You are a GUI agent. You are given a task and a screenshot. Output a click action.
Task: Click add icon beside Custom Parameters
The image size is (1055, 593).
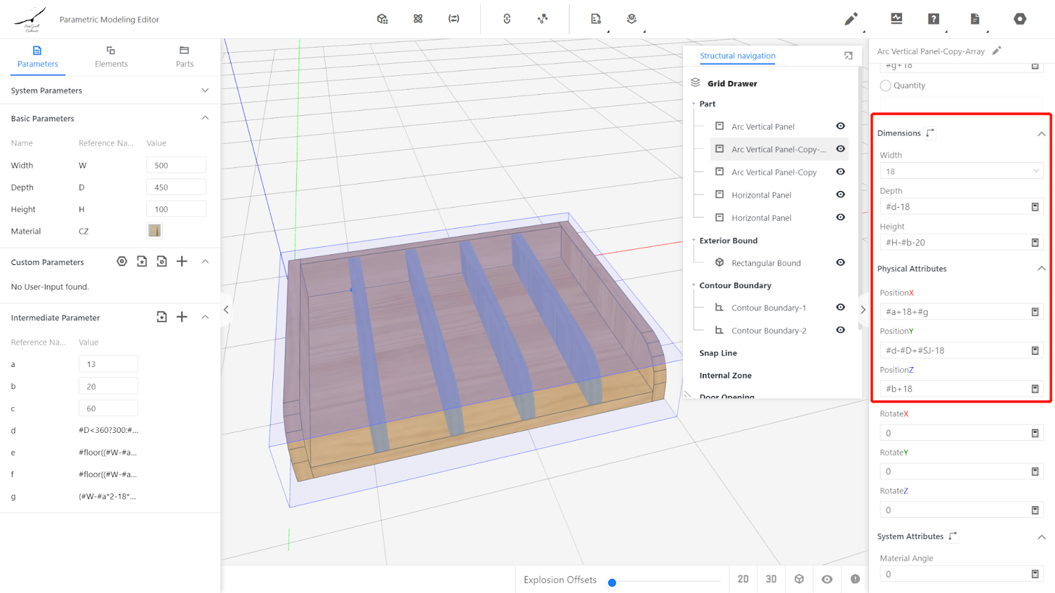[182, 262]
